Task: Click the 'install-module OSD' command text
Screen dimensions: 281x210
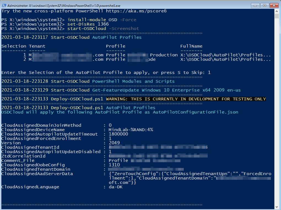Action: click(92, 20)
